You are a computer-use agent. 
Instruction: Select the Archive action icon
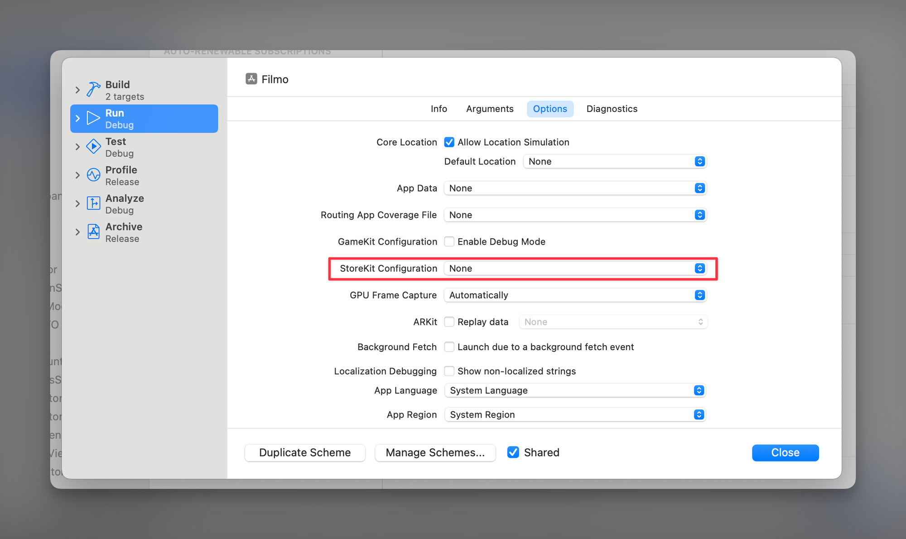pyautogui.click(x=93, y=232)
